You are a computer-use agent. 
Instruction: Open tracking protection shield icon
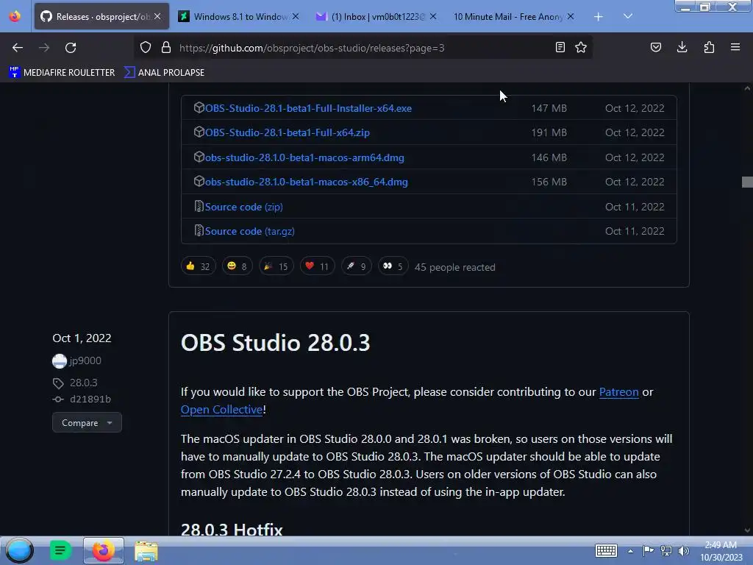(x=146, y=48)
